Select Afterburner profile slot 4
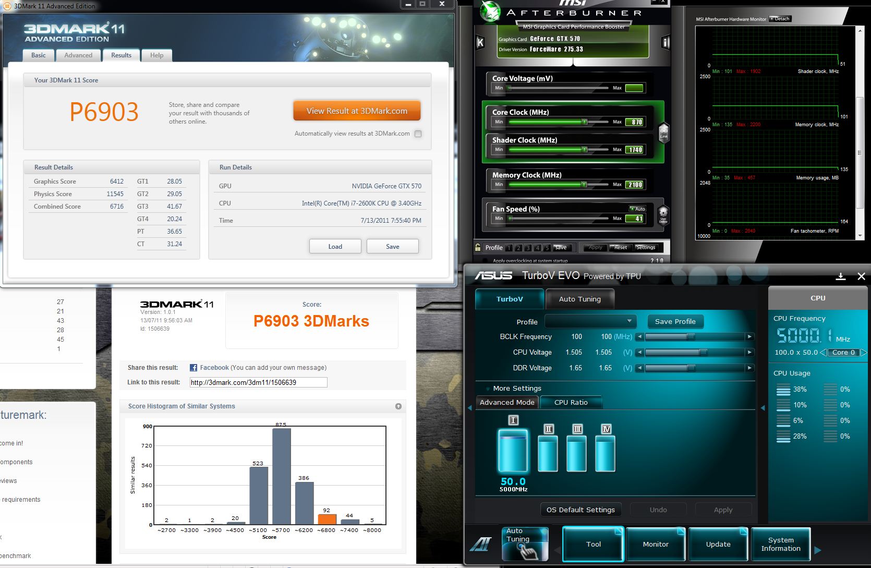This screenshot has width=871, height=568. (537, 248)
